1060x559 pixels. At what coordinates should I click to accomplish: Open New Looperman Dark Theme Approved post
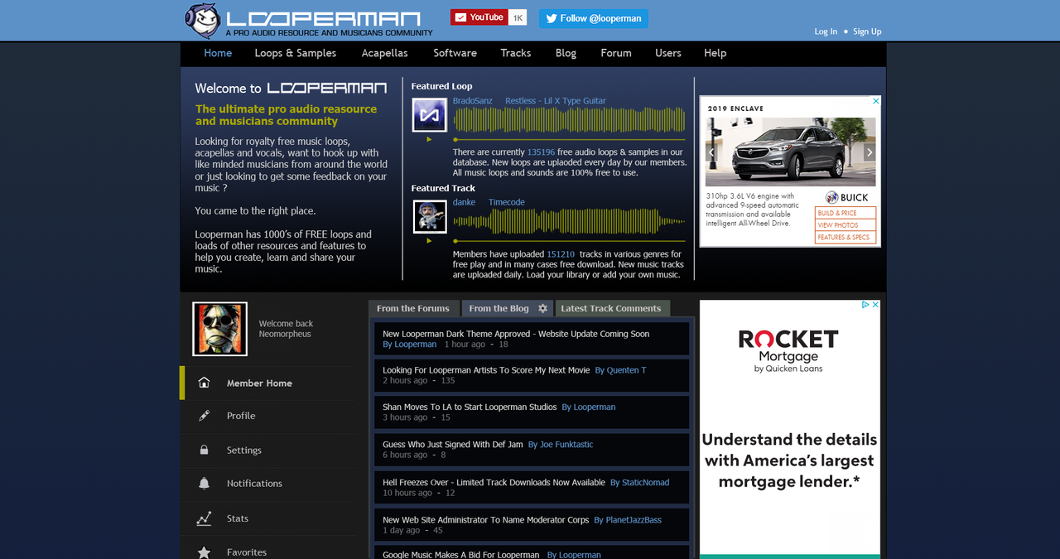coord(516,334)
